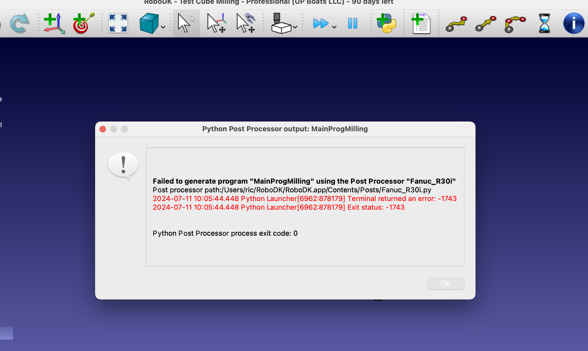Add a Python script
This screenshot has height=351, width=588.
tap(386, 23)
